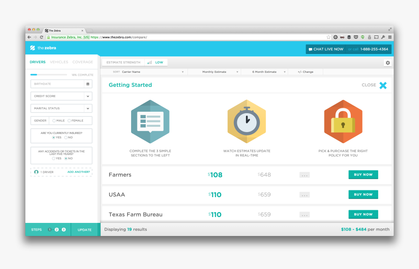Click the driver avatar icon

(x=37, y=172)
